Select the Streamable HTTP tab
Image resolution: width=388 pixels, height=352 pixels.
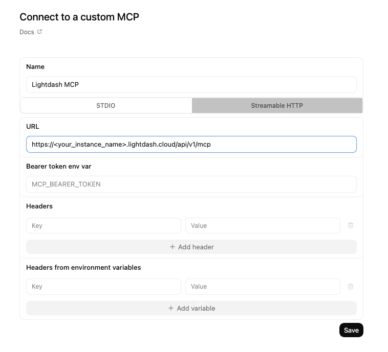(x=277, y=105)
